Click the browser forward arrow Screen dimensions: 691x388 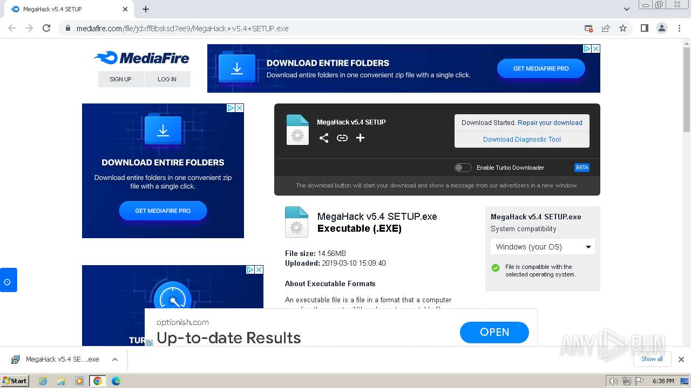pyautogui.click(x=29, y=28)
